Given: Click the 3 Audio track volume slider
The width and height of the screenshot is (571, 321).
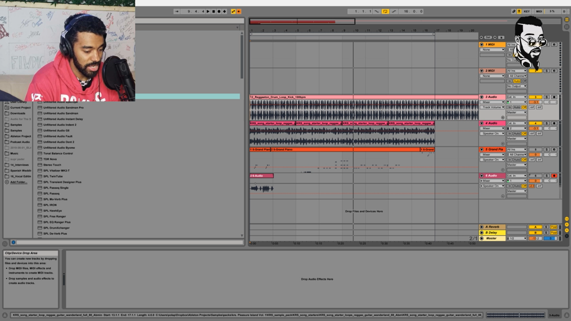Looking at the screenshot, I should 535,102.
